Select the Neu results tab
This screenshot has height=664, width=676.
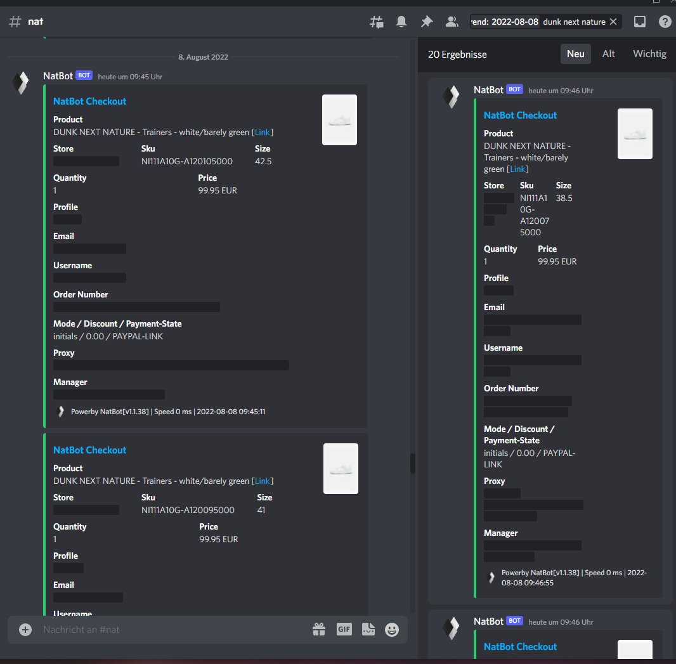[x=575, y=54]
